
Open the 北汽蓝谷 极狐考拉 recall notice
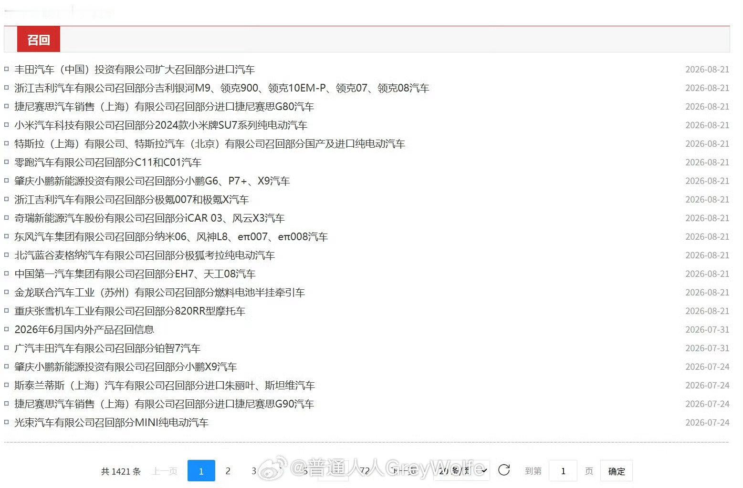pos(145,255)
